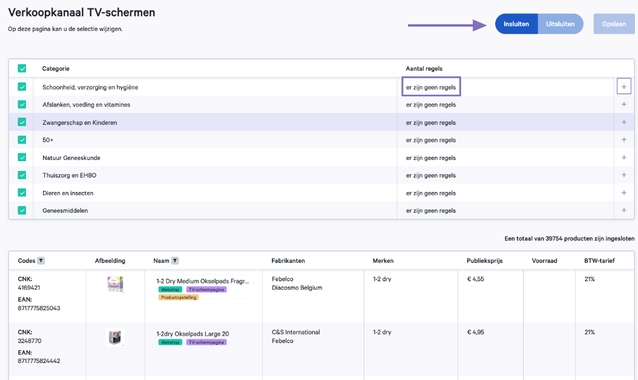Open the 1-2 Dry Medium Okselpads thumbnail
The width and height of the screenshot is (638, 380).
coord(115,284)
